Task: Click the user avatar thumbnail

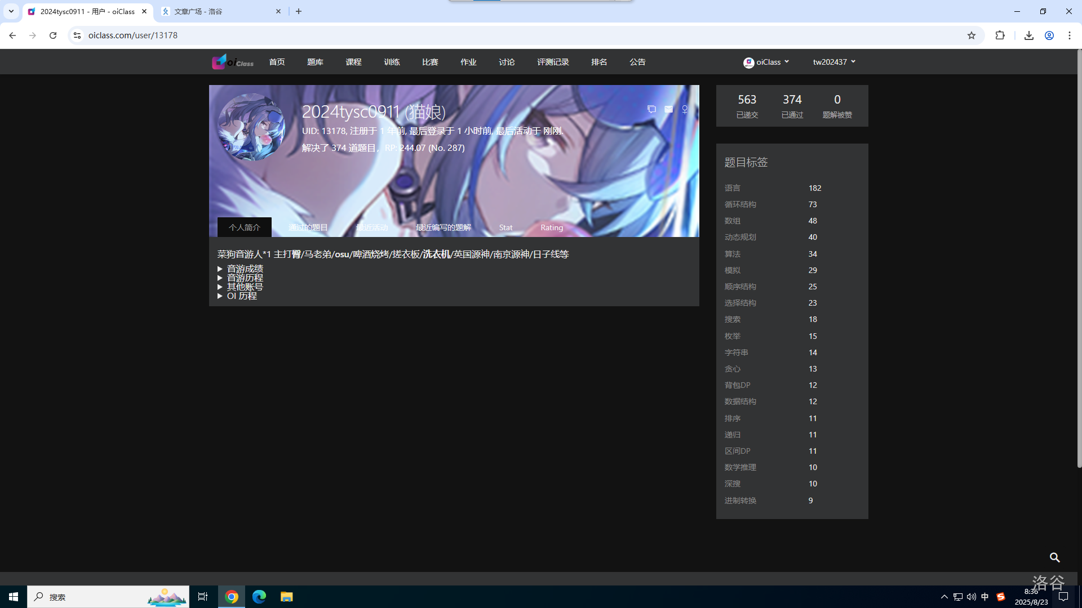Action: click(251, 127)
